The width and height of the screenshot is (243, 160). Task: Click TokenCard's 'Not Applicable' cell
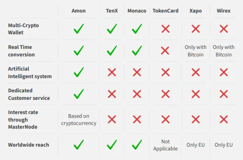tap(165, 145)
